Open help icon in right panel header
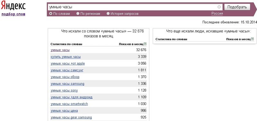 [253, 39]
